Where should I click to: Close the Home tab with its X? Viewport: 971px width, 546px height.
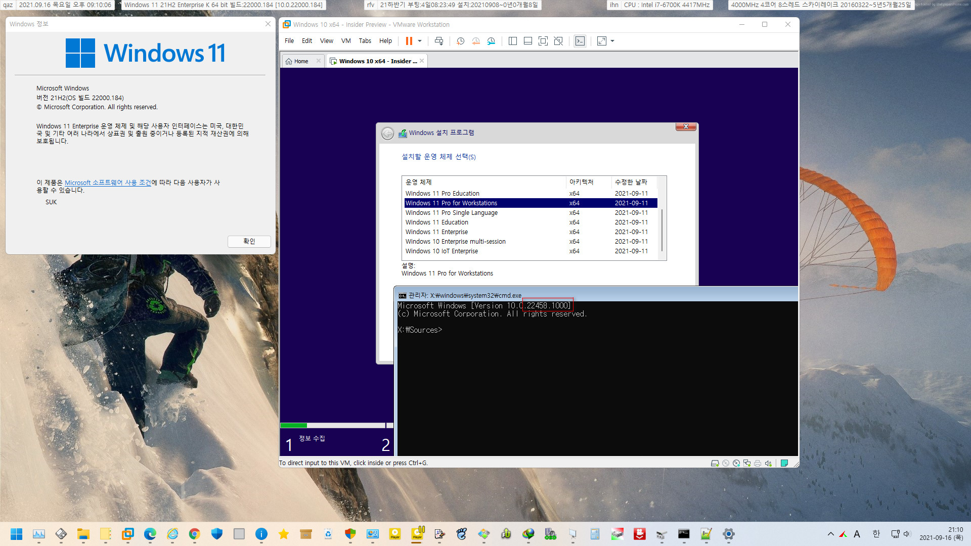pos(318,61)
